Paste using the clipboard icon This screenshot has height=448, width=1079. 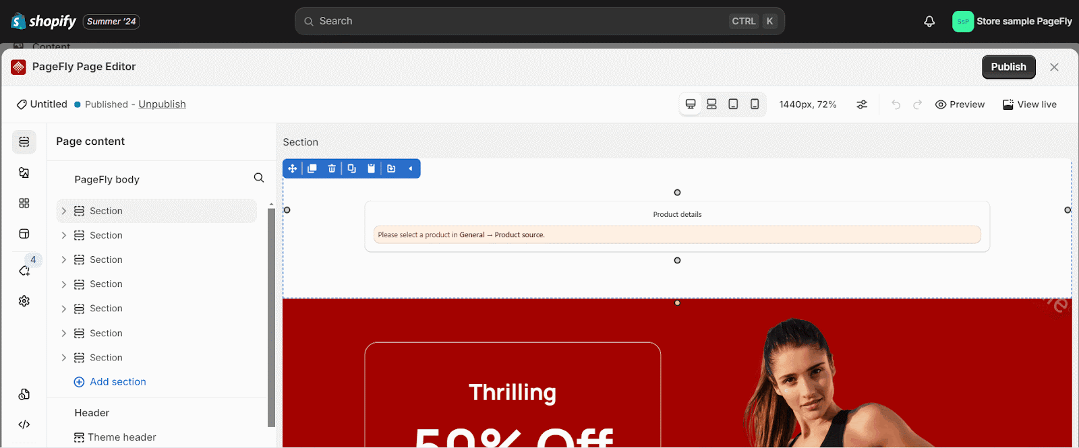click(x=371, y=168)
